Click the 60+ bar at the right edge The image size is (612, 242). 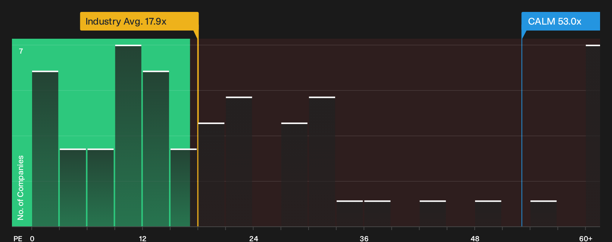tap(593, 136)
